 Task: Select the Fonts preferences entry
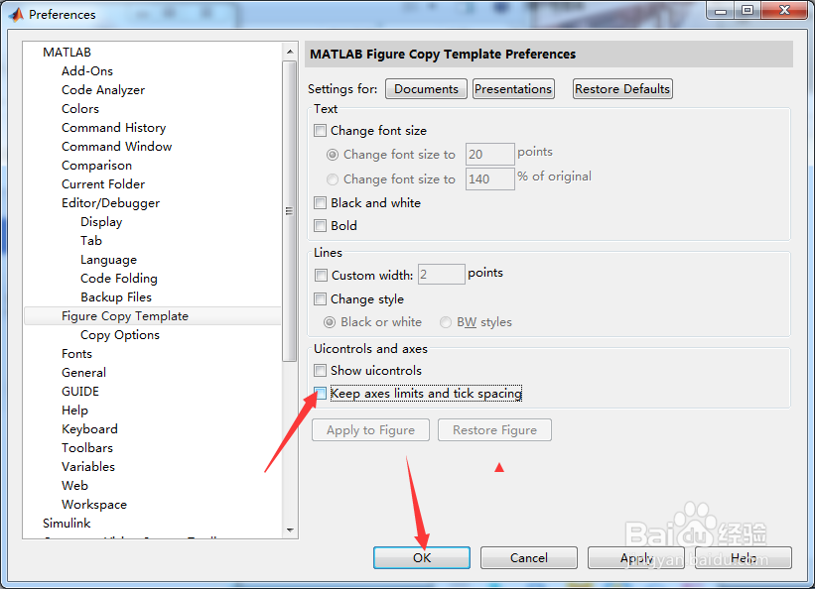pos(76,353)
